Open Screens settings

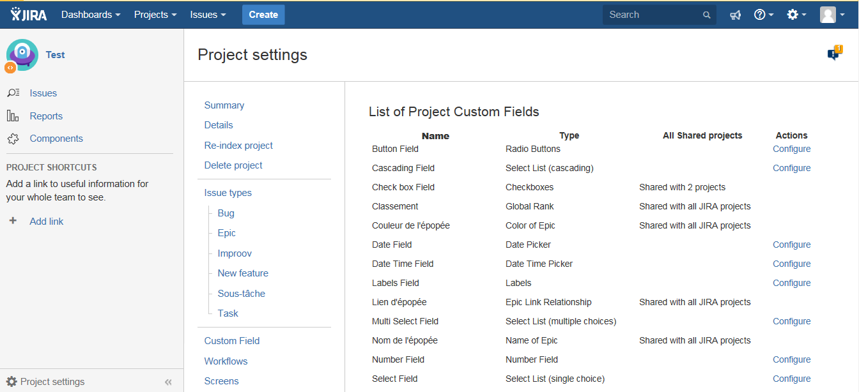[222, 381]
